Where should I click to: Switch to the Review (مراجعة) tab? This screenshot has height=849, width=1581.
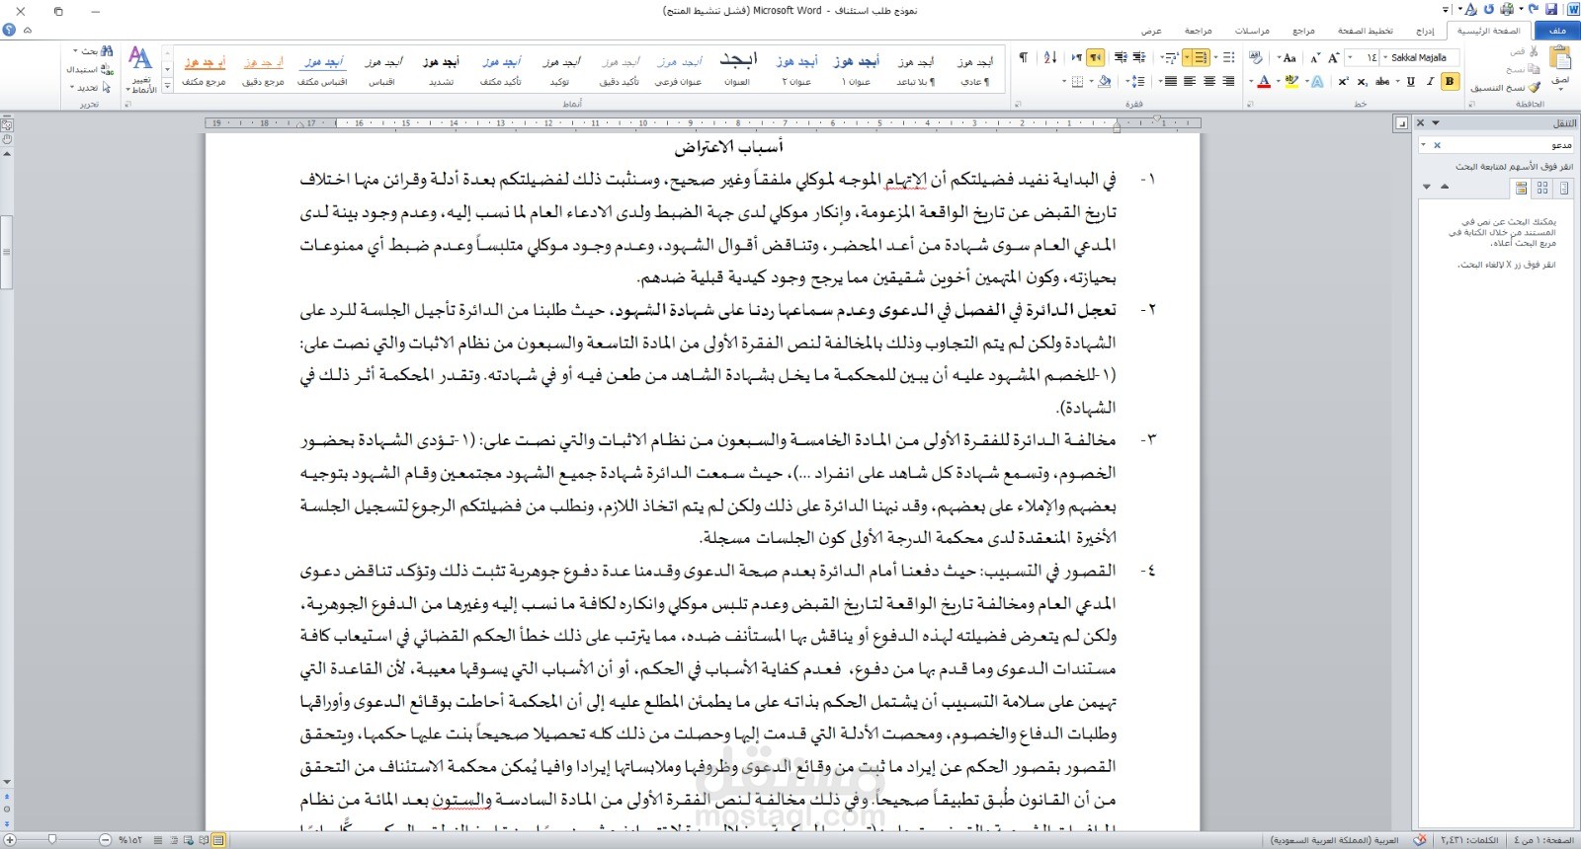1199,32
